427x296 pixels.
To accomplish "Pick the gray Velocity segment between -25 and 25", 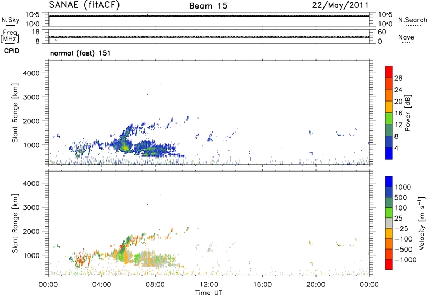I will 389,223.
